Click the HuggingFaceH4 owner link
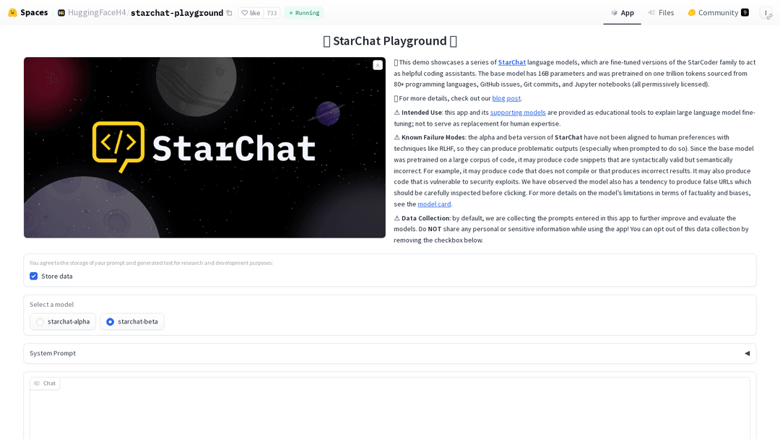Viewport: 780px width, 439px height. click(x=97, y=13)
